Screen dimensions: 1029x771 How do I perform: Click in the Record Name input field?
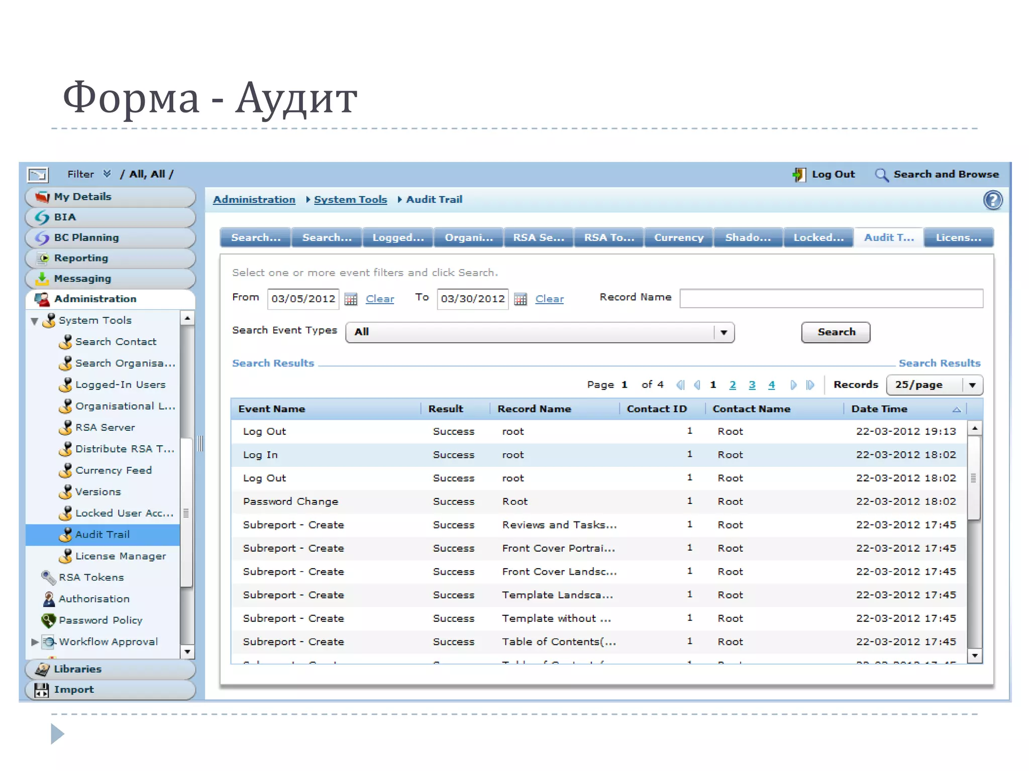831,298
